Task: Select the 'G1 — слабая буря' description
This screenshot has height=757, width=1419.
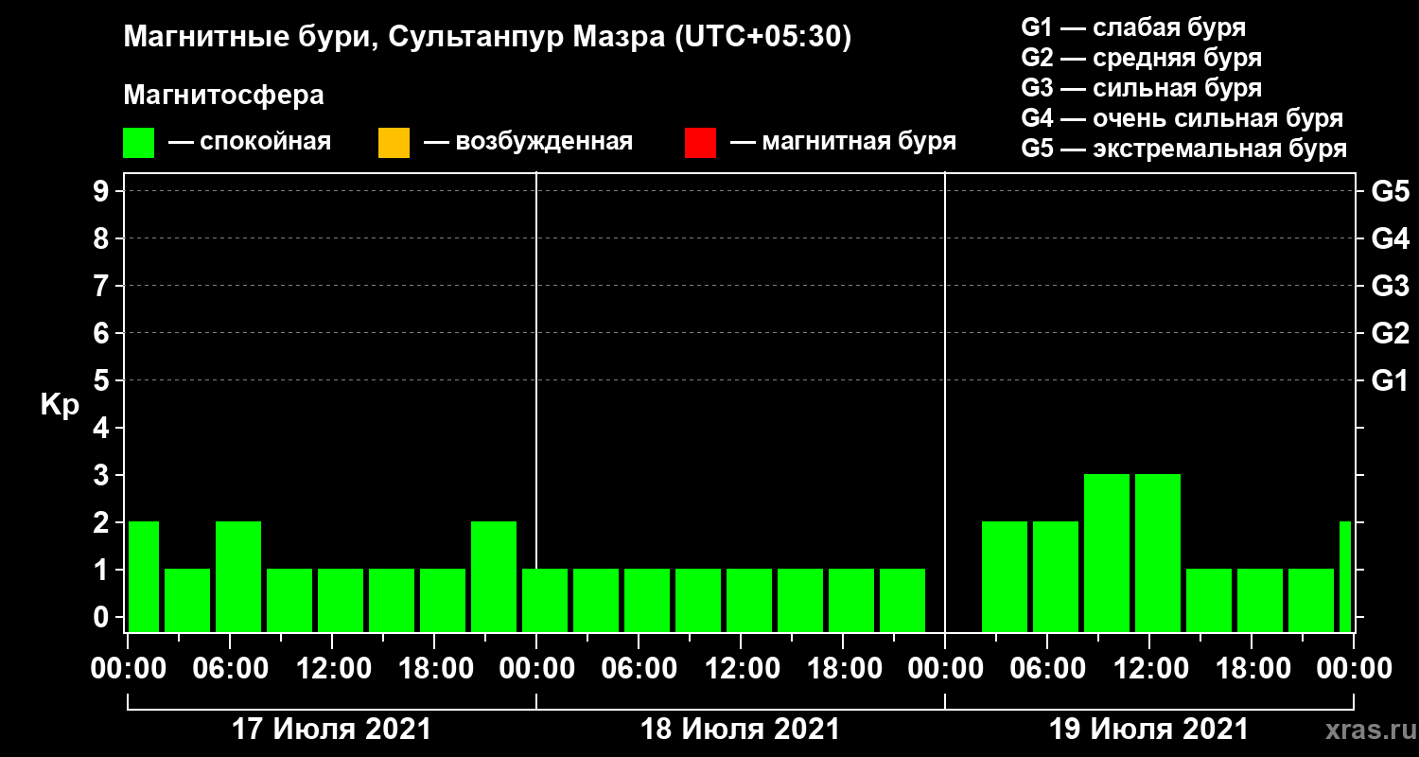Action: point(1133,27)
